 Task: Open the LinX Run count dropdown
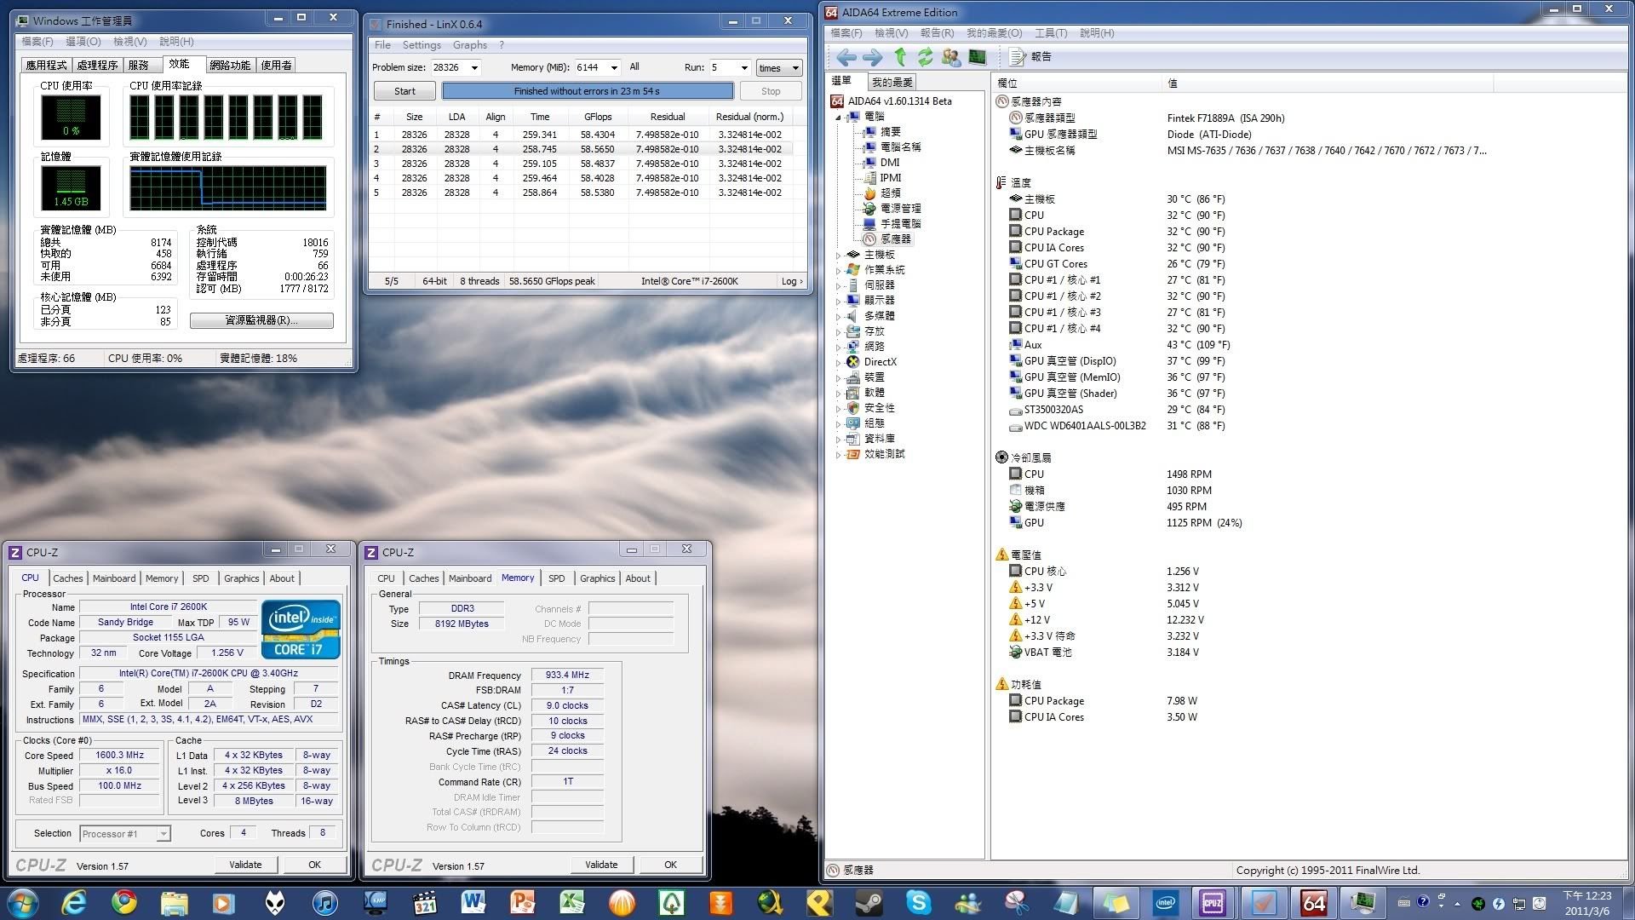(x=744, y=67)
